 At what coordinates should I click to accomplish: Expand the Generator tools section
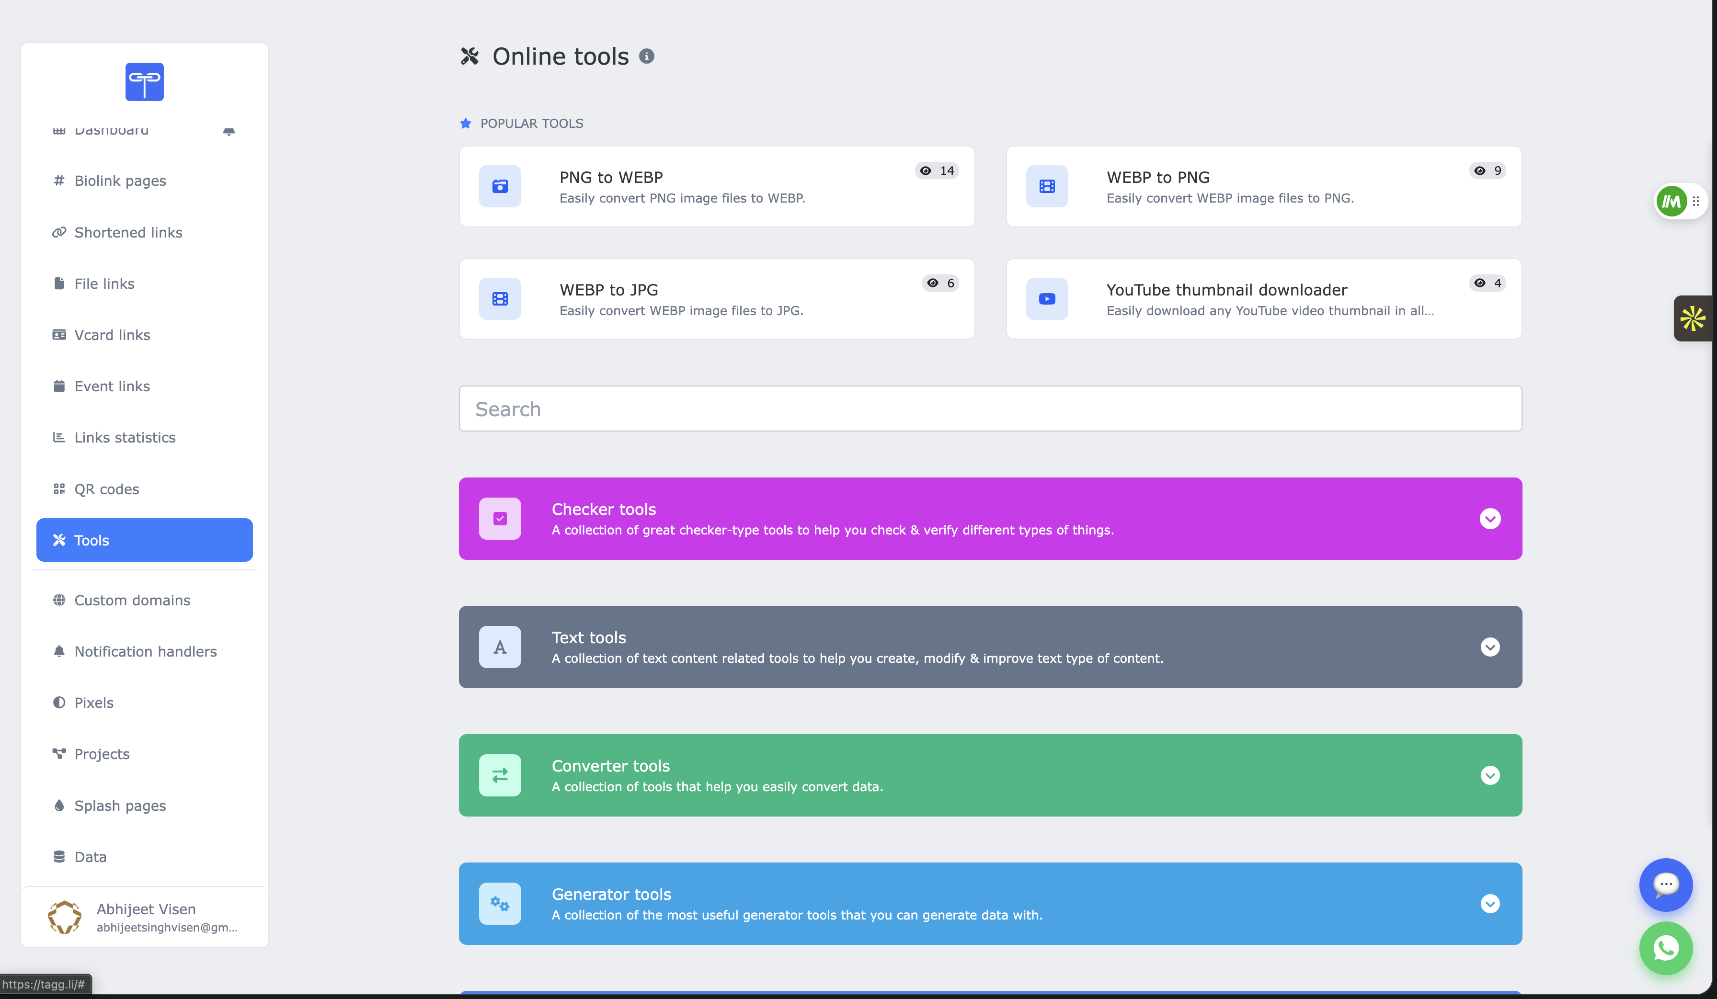click(x=1489, y=904)
